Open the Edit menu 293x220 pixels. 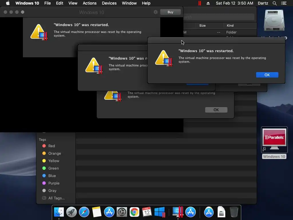click(x=60, y=3)
